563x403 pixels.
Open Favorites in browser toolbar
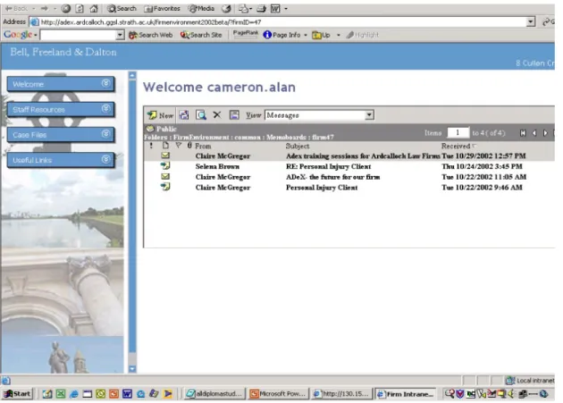click(x=162, y=8)
